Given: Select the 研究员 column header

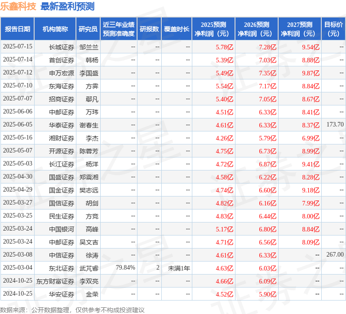Looking at the screenshot, I should 88,29.
